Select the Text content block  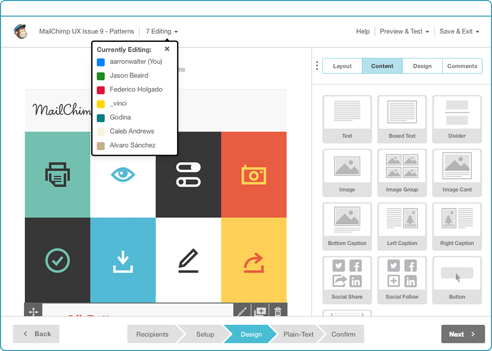coord(347,119)
